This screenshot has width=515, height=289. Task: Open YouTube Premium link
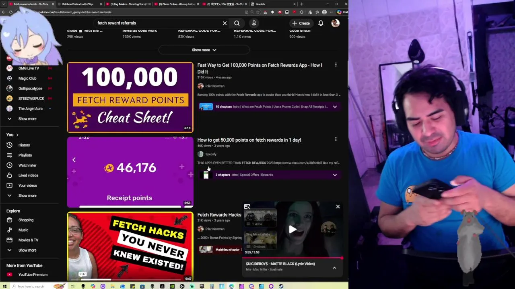click(x=33, y=275)
